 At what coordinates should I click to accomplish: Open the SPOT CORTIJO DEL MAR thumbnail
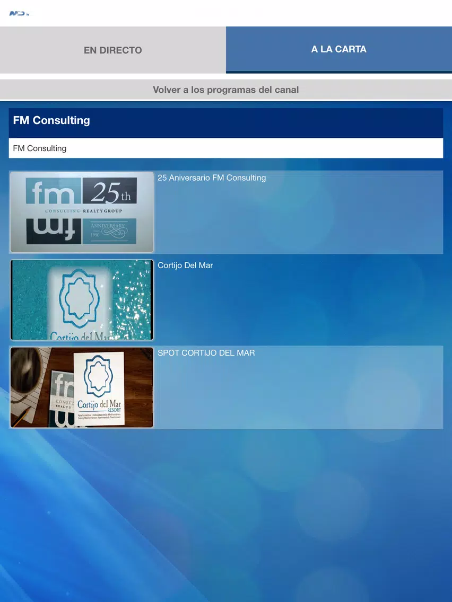(x=82, y=387)
